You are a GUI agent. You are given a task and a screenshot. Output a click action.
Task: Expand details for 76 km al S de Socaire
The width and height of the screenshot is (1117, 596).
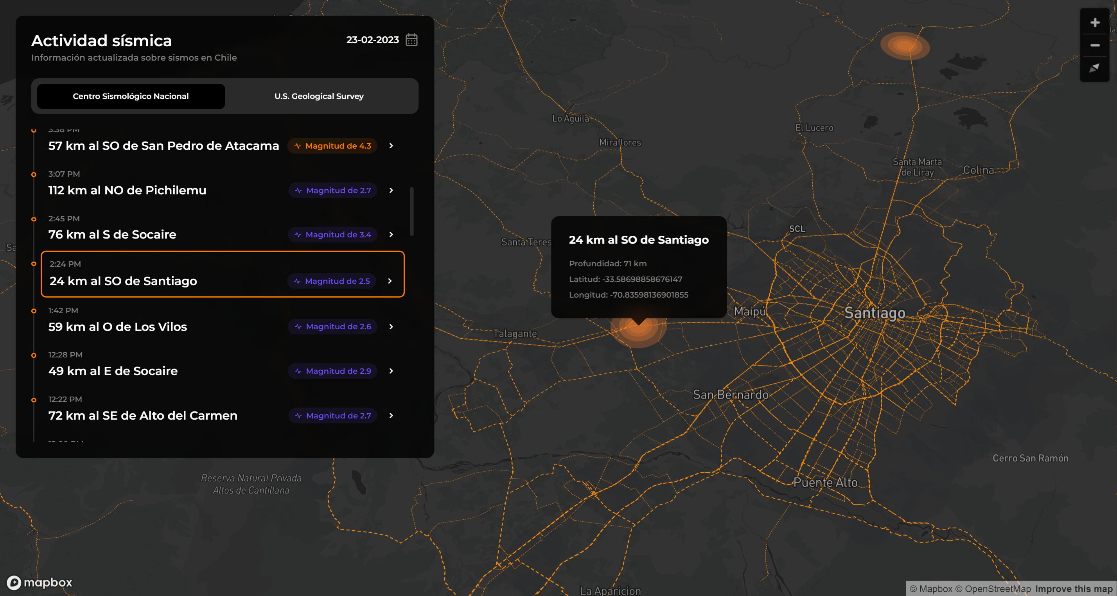coord(391,235)
